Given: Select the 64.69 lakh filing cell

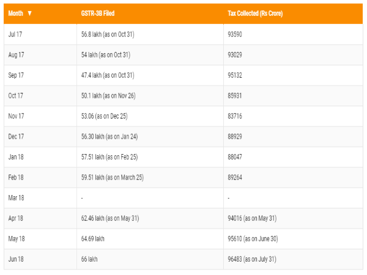Looking at the screenshot, I should point(93,239).
